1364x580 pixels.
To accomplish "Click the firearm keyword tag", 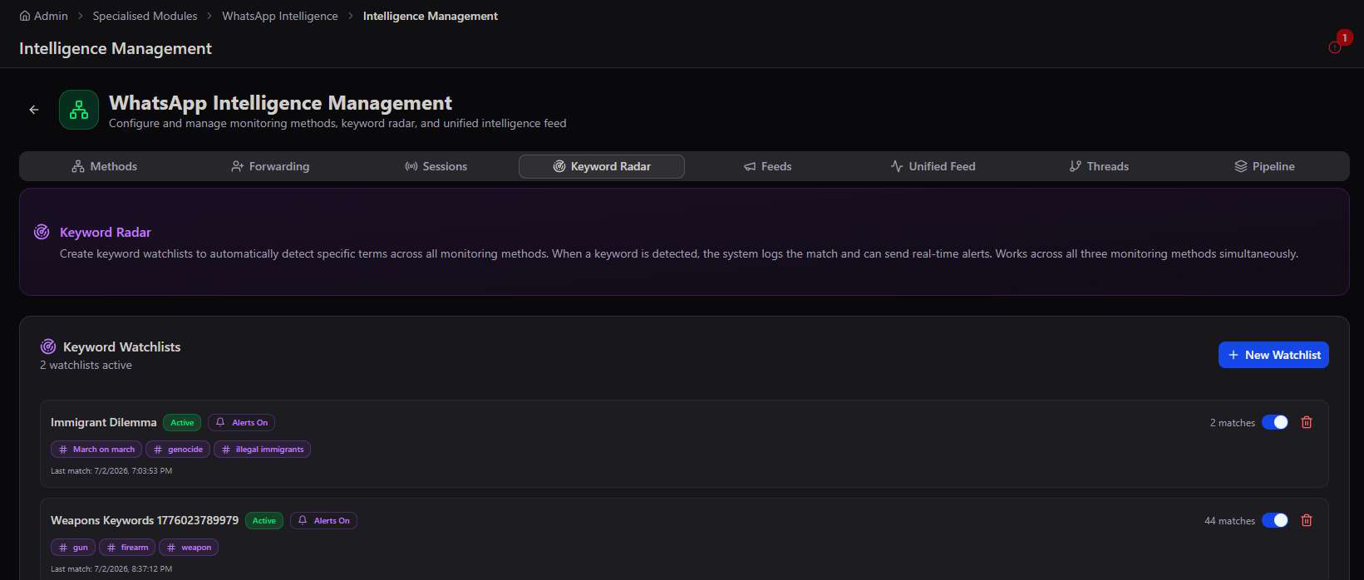I will pos(127,548).
